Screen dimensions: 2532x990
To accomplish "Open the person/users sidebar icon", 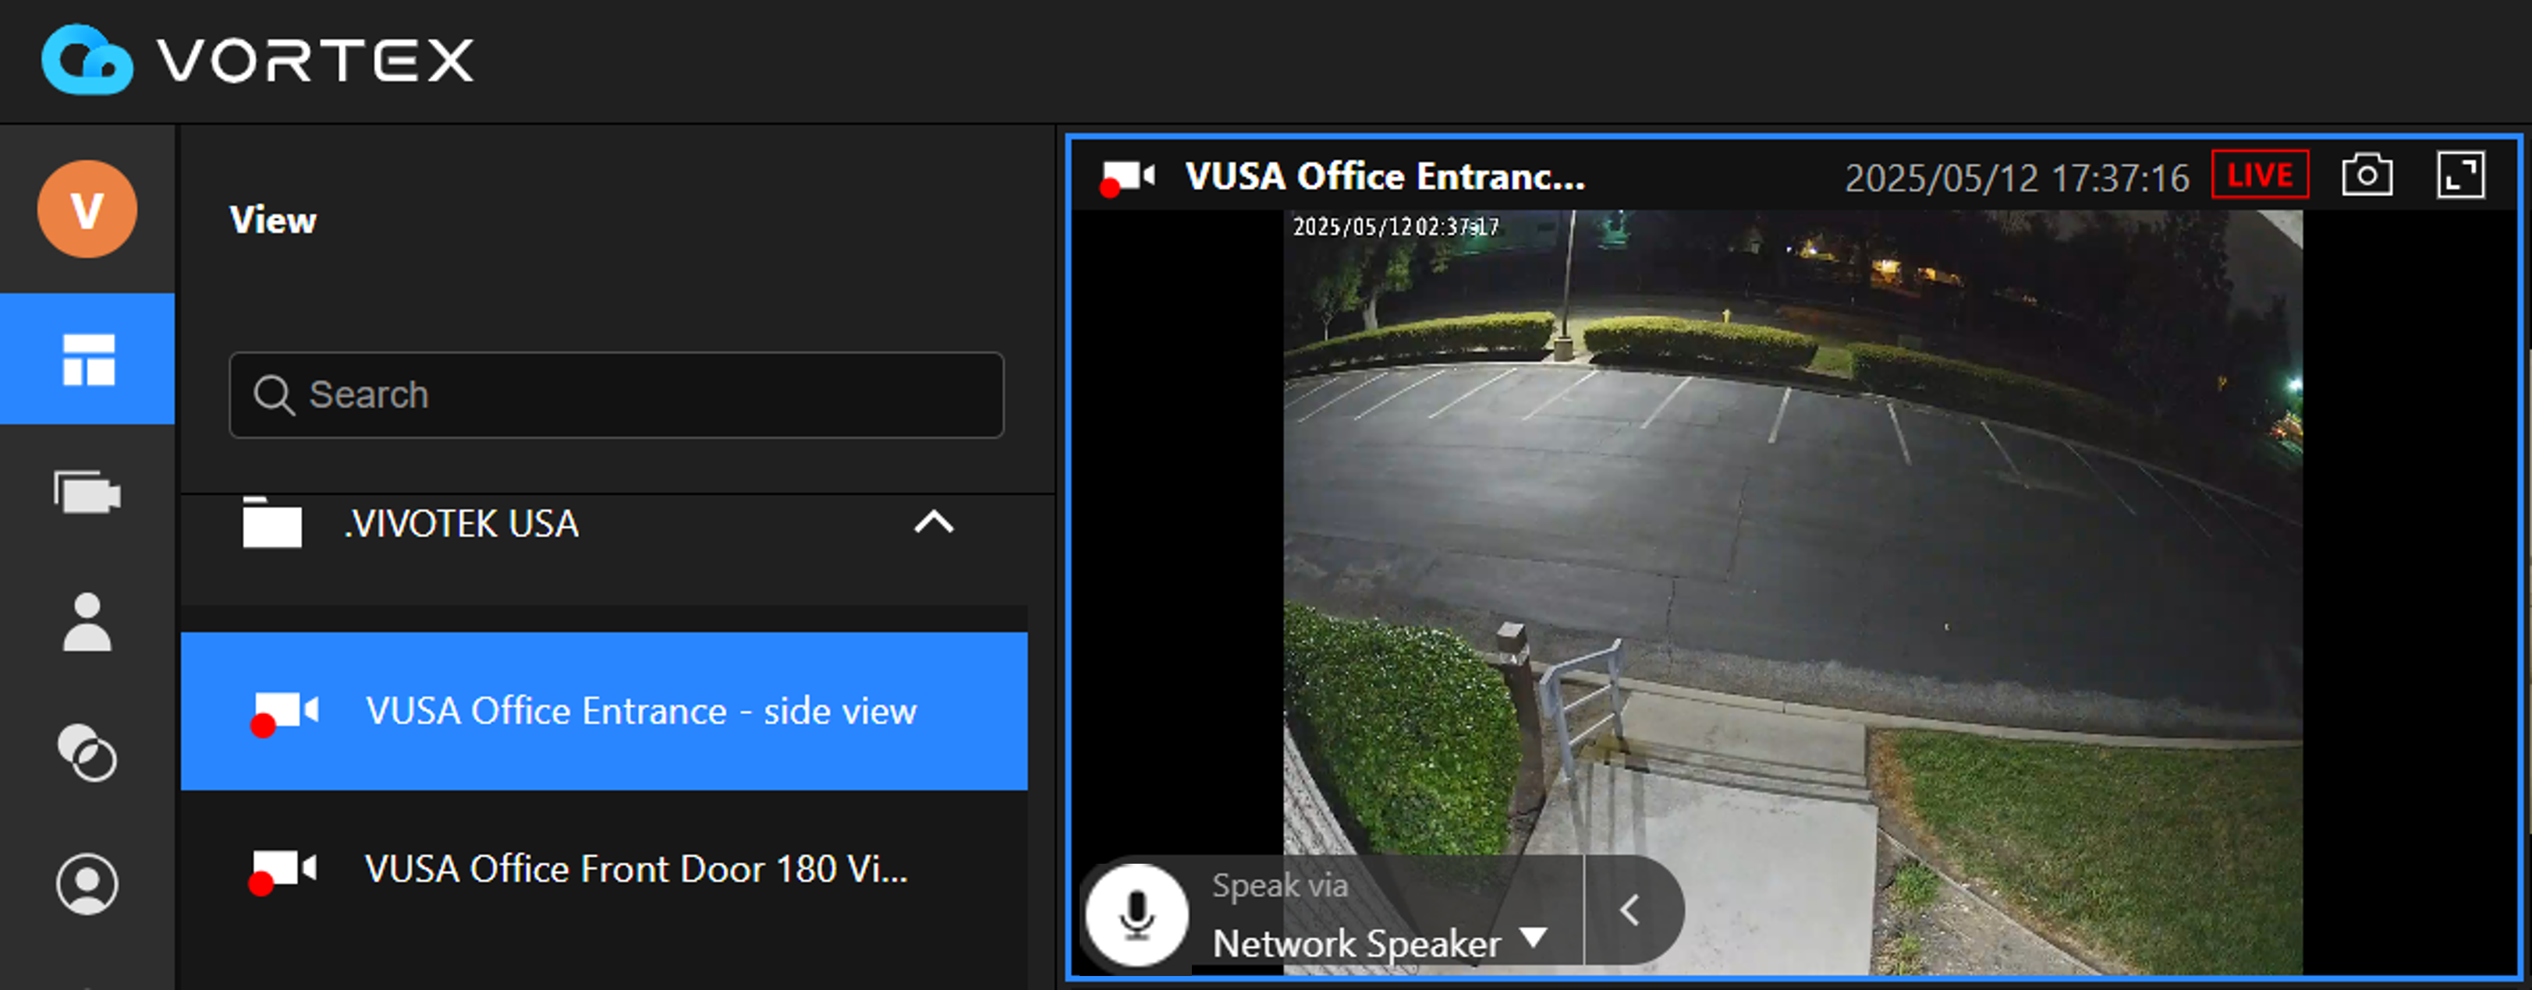I will pos(87,623).
